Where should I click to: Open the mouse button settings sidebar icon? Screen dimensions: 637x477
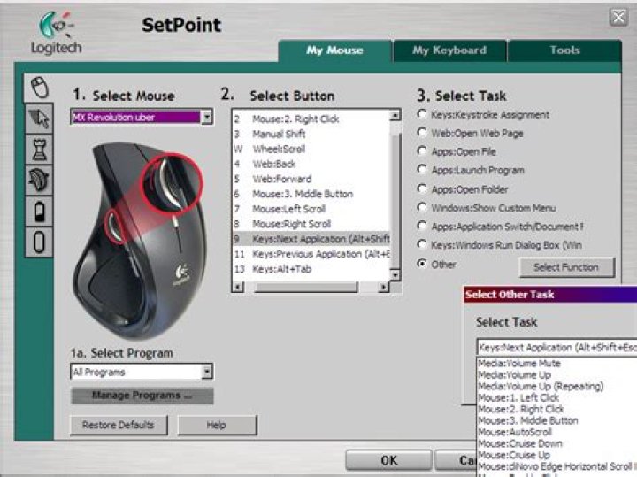click(40, 88)
